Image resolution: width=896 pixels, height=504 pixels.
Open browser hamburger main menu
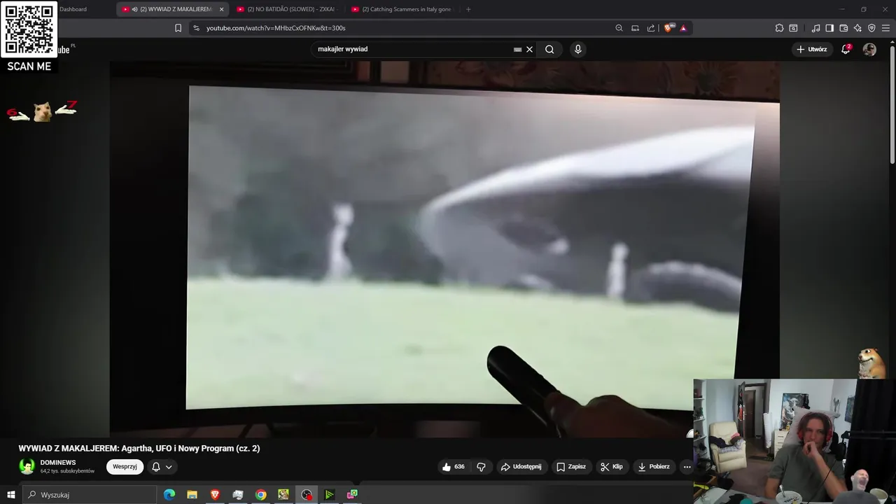[x=885, y=28]
